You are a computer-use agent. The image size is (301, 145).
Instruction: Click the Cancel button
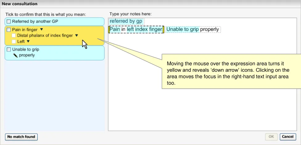[x=288, y=137]
